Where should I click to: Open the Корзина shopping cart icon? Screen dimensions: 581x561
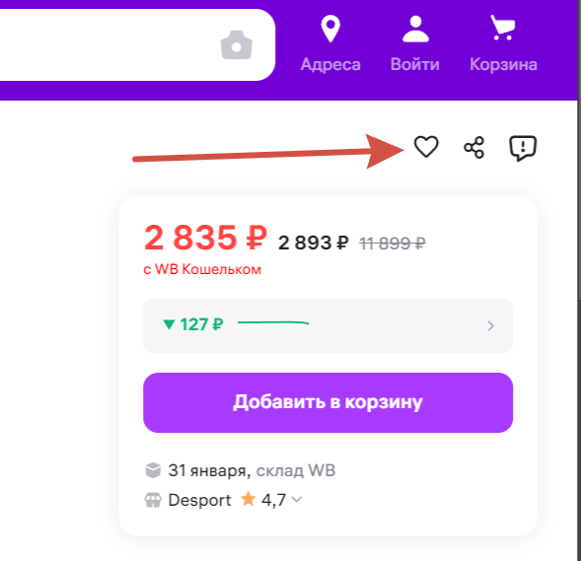(x=502, y=27)
